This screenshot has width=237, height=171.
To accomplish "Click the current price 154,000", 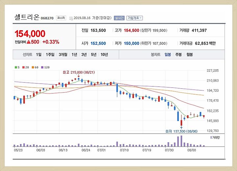I will 30,34.
